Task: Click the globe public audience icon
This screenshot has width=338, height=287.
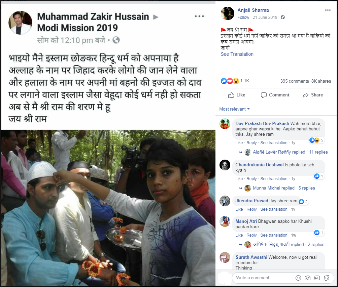Action: [283, 17]
